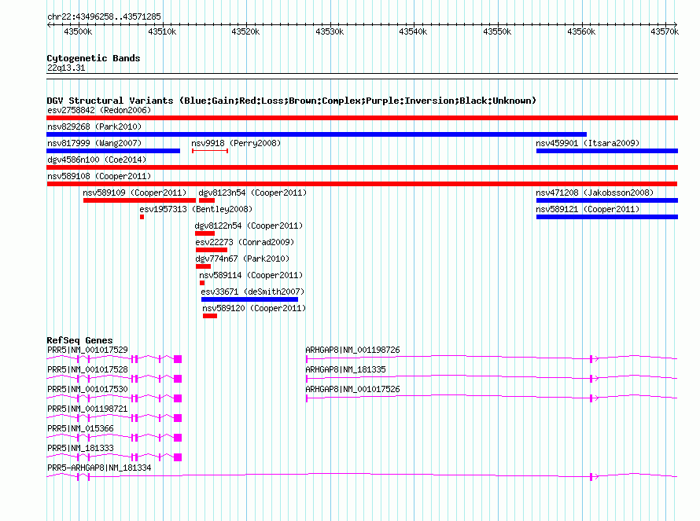Click the 43560k ruler tick label
700x521 pixels.
[581, 31]
